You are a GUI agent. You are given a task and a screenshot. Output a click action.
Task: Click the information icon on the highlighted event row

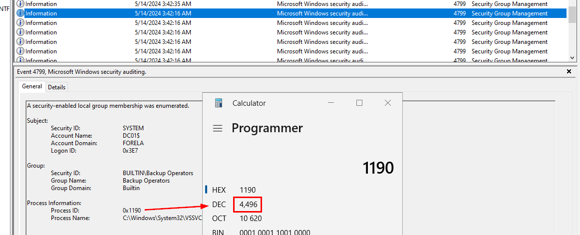point(20,13)
